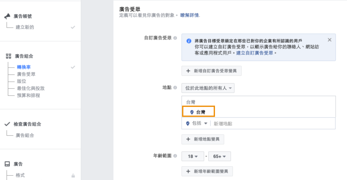Viewport: 347px width, 180px height.
Task: Click the location pin icon beside 台灣
Action: (192, 112)
